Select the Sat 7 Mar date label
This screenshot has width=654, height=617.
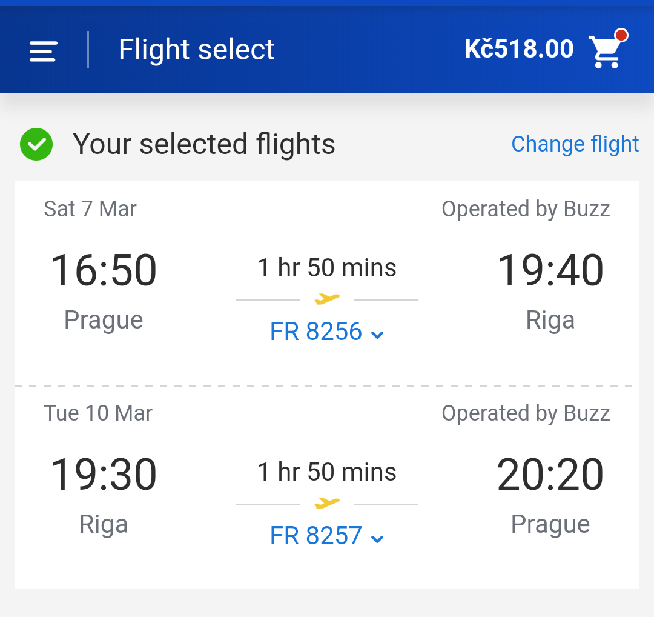tap(90, 208)
